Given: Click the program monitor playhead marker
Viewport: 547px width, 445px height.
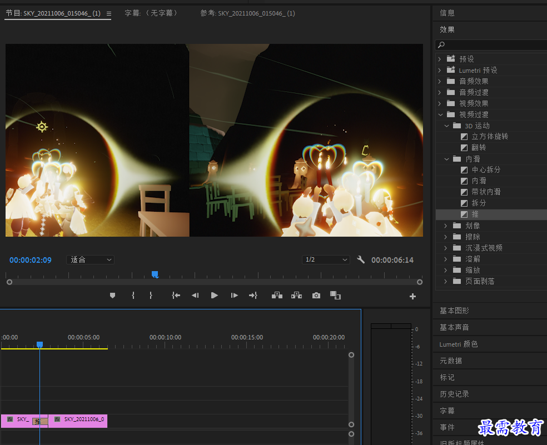Looking at the screenshot, I should click(x=155, y=274).
